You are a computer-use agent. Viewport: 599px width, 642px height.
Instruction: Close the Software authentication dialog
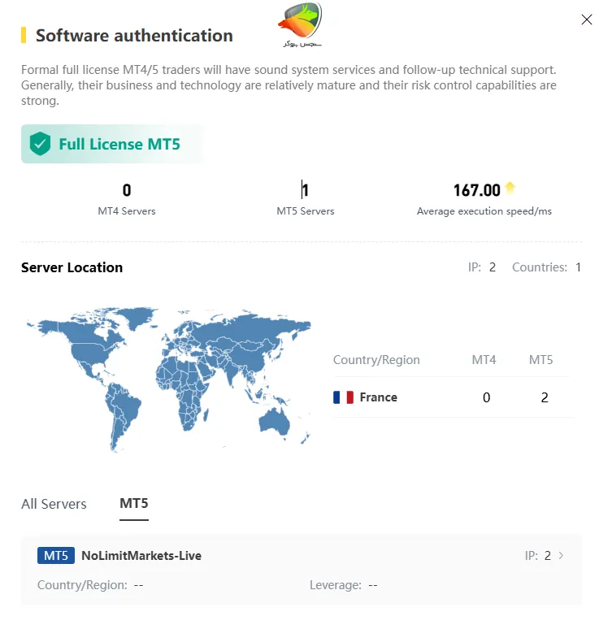coord(586,20)
